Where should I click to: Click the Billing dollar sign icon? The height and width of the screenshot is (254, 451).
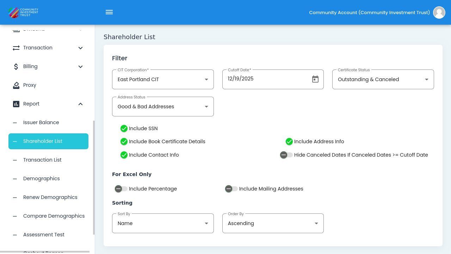16,67
